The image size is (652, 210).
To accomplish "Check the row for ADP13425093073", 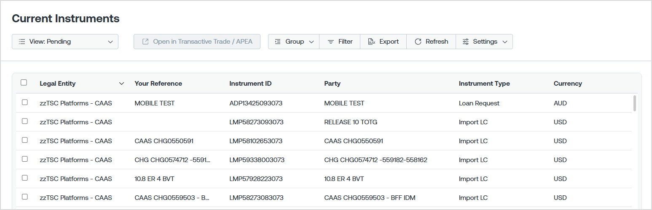I will pos(25,102).
